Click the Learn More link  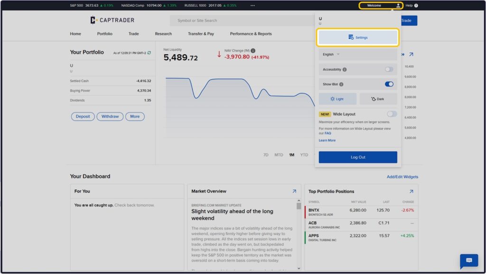[x=327, y=141]
